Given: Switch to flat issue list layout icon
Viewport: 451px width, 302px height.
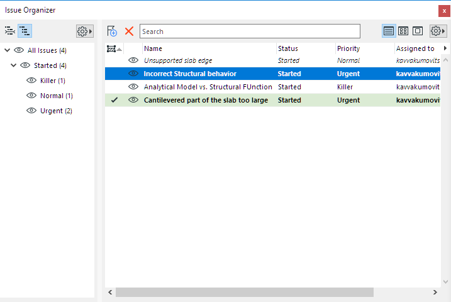Looking at the screenshot, I should [10, 31].
